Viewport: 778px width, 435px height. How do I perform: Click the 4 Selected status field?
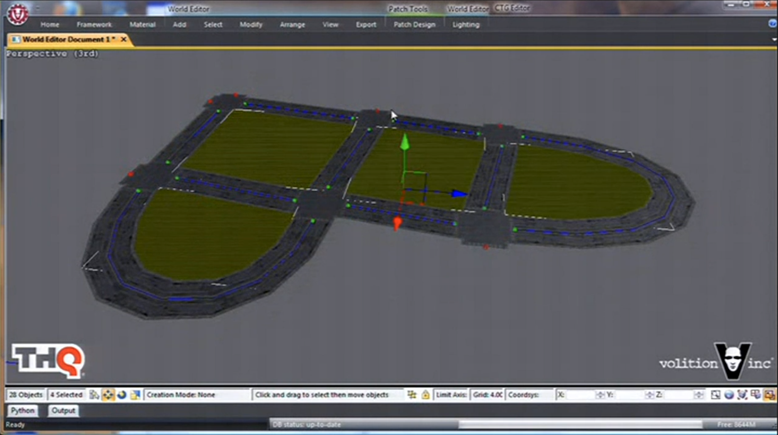(66, 395)
